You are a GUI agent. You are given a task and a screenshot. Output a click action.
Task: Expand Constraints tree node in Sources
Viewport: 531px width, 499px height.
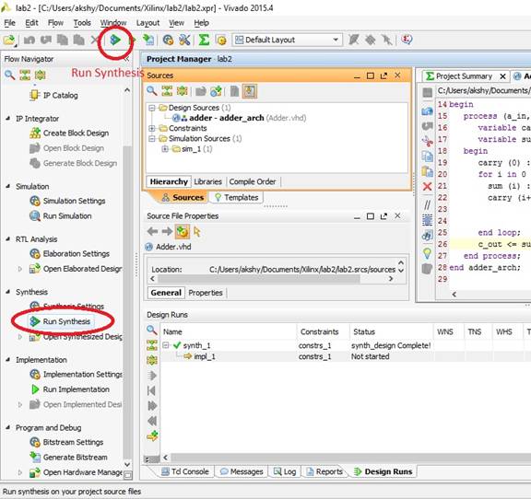click(152, 128)
